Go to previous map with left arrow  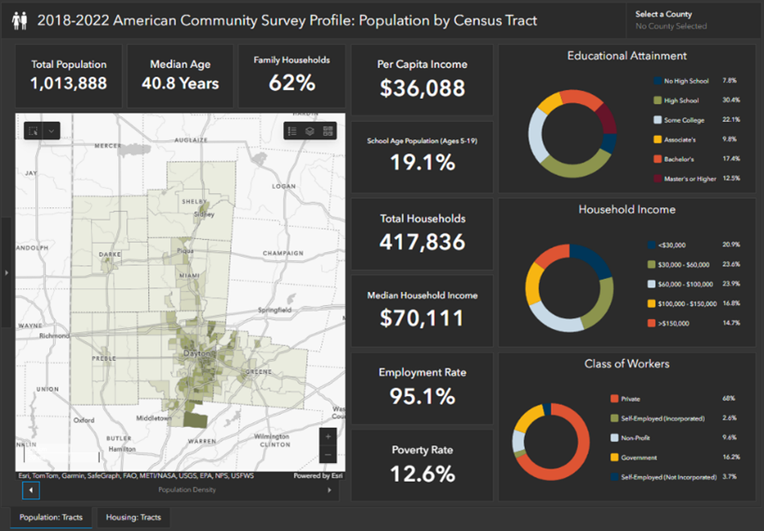pos(31,490)
